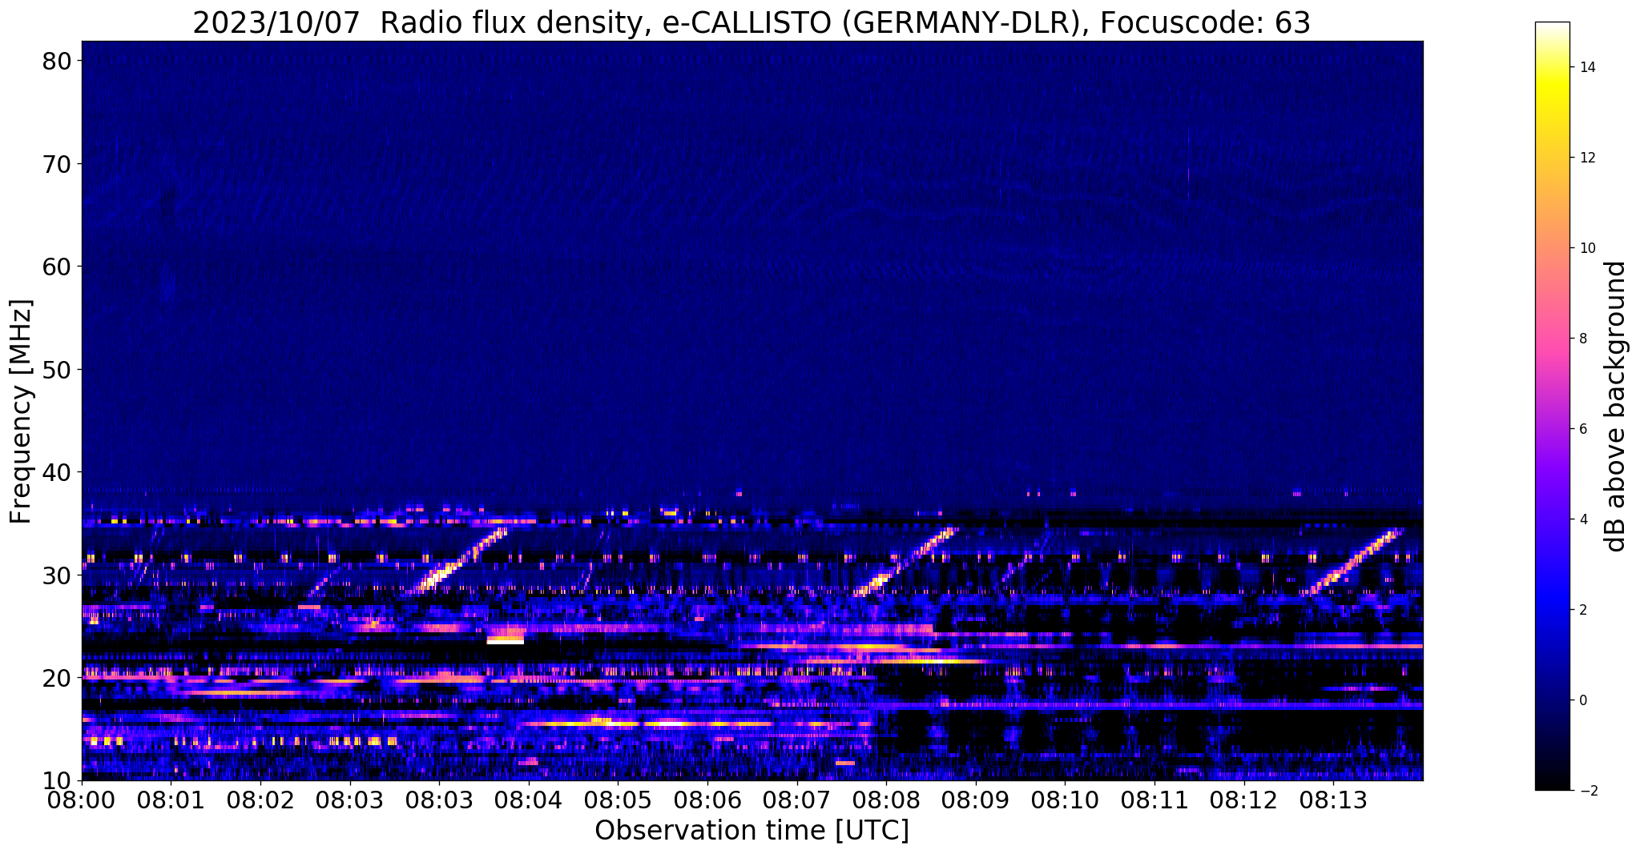
Task: Click the frequency axis tick label 70
Action: (58, 164)
